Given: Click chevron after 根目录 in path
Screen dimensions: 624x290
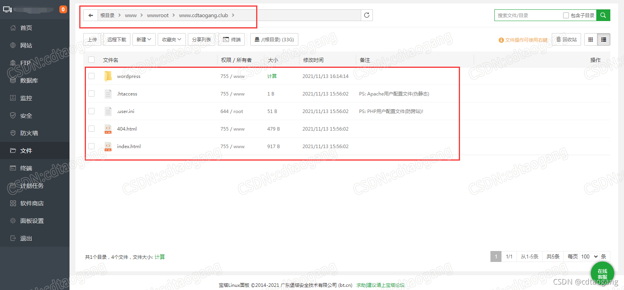Looking at the screenshot, I should coord(119,15).
